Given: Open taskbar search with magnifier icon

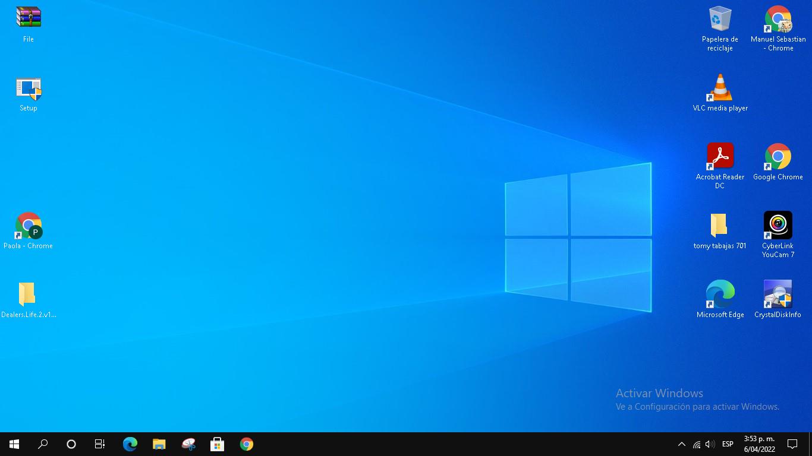Looking at the screenshot, I should point(43,444).
